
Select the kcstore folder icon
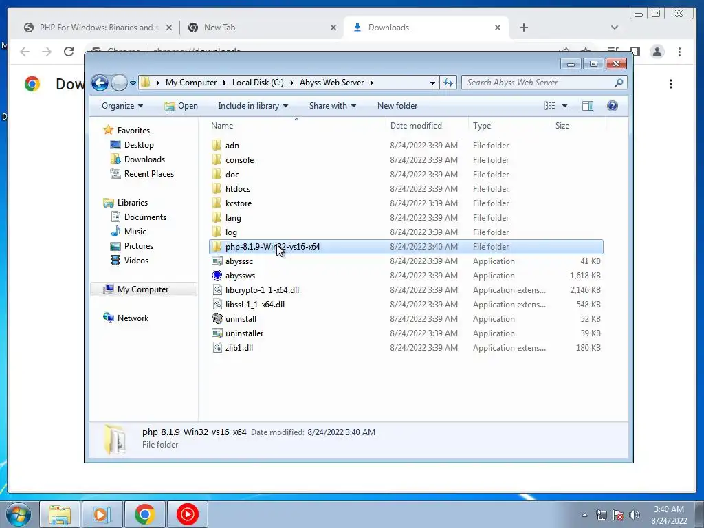217,203
